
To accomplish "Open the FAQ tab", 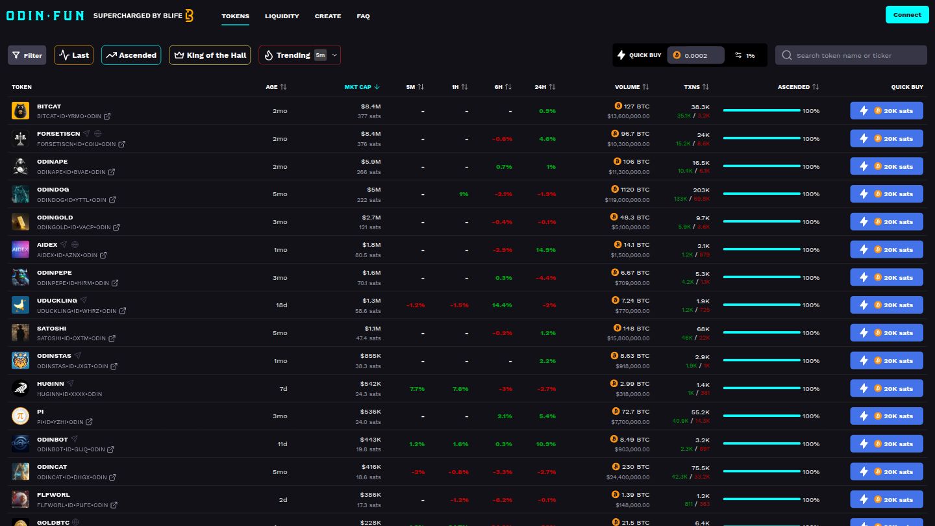I will pyautogui.click(x=364, y=16).
